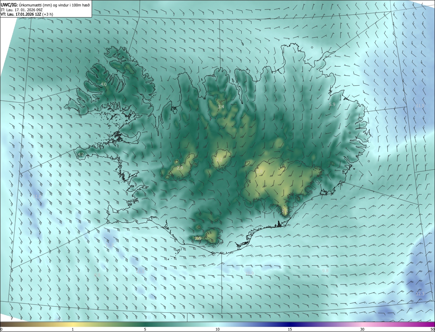This screenshot has width=435, height=332.
Task: Click the 4.2 value on the western peninsula
Action: pos(81,154)
